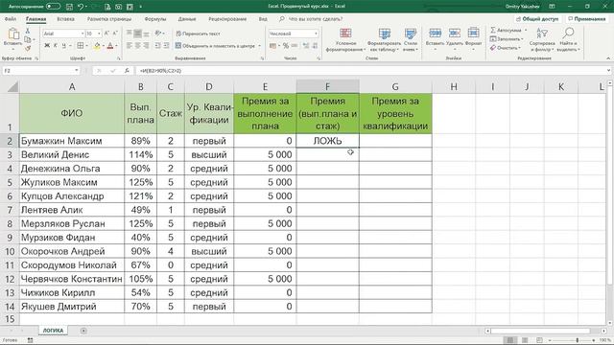Switch to Page Layout view icon

pos(525,340)
